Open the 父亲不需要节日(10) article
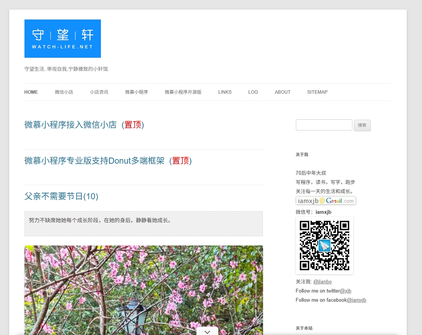 tap(61, 197)
